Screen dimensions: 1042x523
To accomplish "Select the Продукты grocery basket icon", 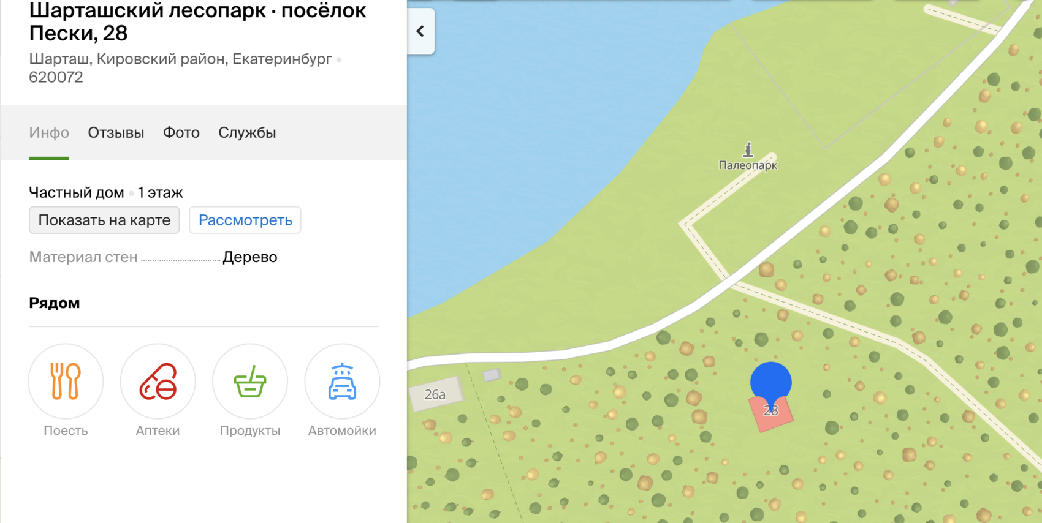I will tap(250, 381).
